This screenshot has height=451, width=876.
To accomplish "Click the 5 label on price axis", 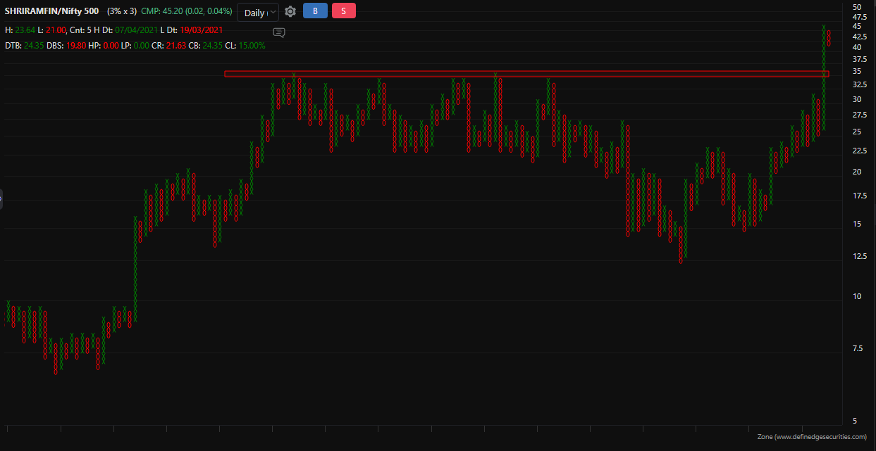I will [855, 421].
